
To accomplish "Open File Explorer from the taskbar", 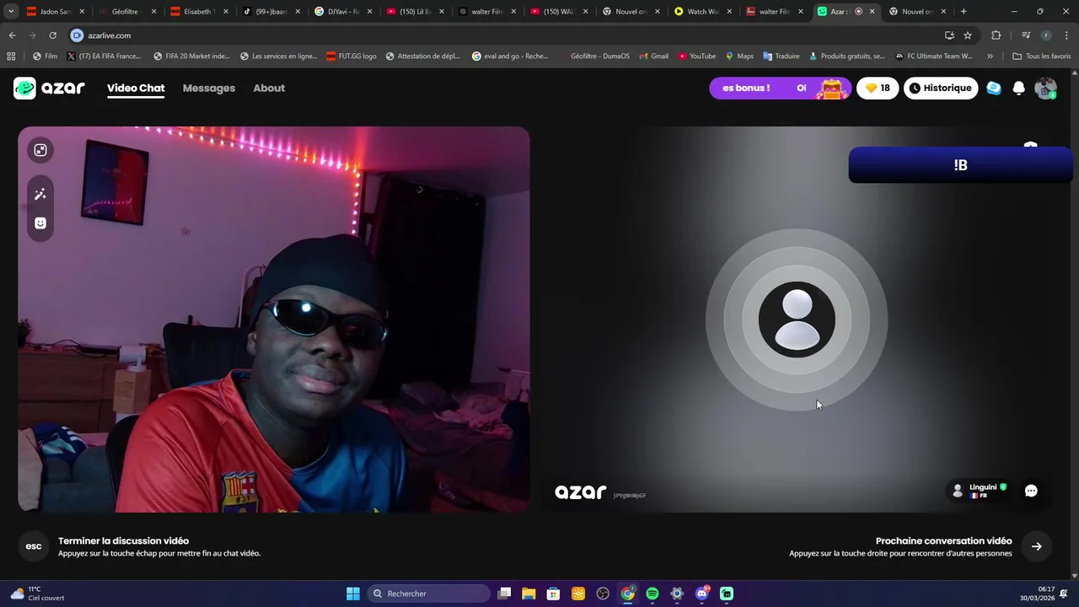I will coord(529,594).
